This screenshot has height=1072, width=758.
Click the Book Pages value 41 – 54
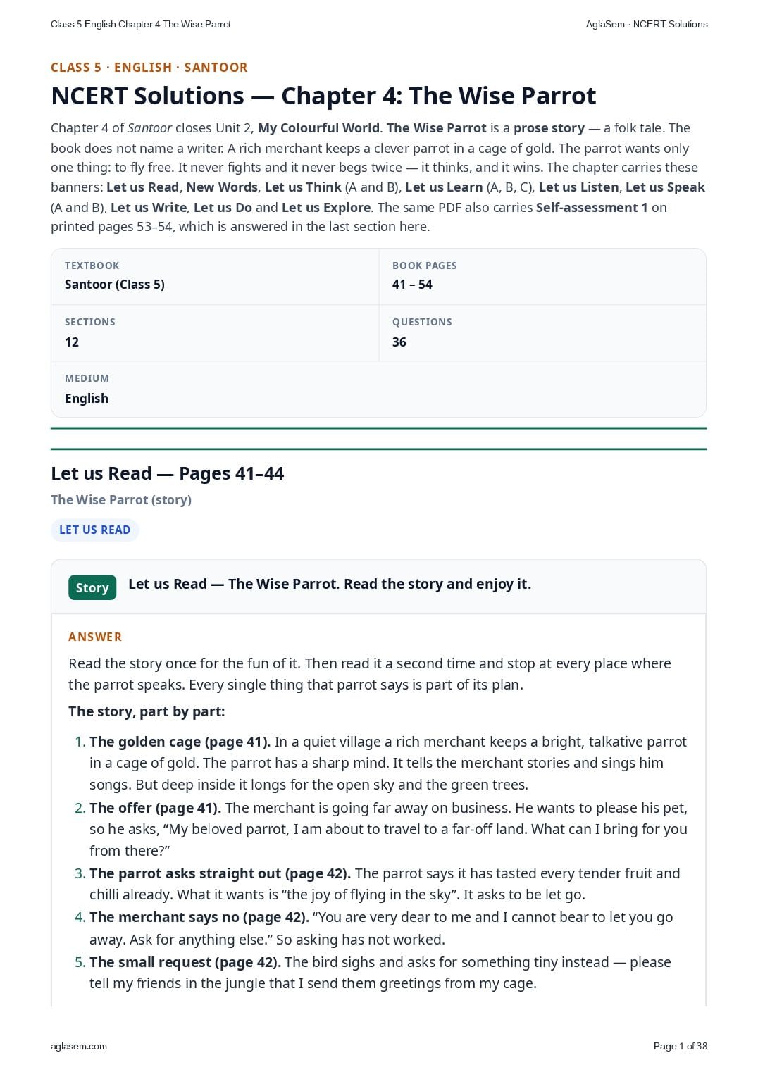pyautogui.click(x=412, y=285)
